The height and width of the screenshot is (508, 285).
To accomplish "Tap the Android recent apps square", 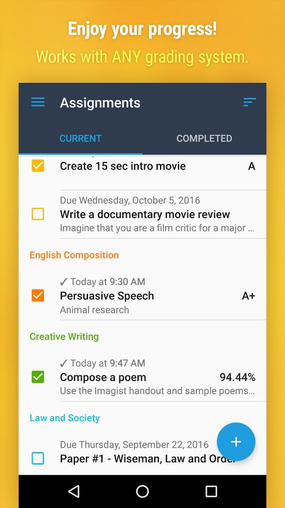I will (x=211, y=492).
